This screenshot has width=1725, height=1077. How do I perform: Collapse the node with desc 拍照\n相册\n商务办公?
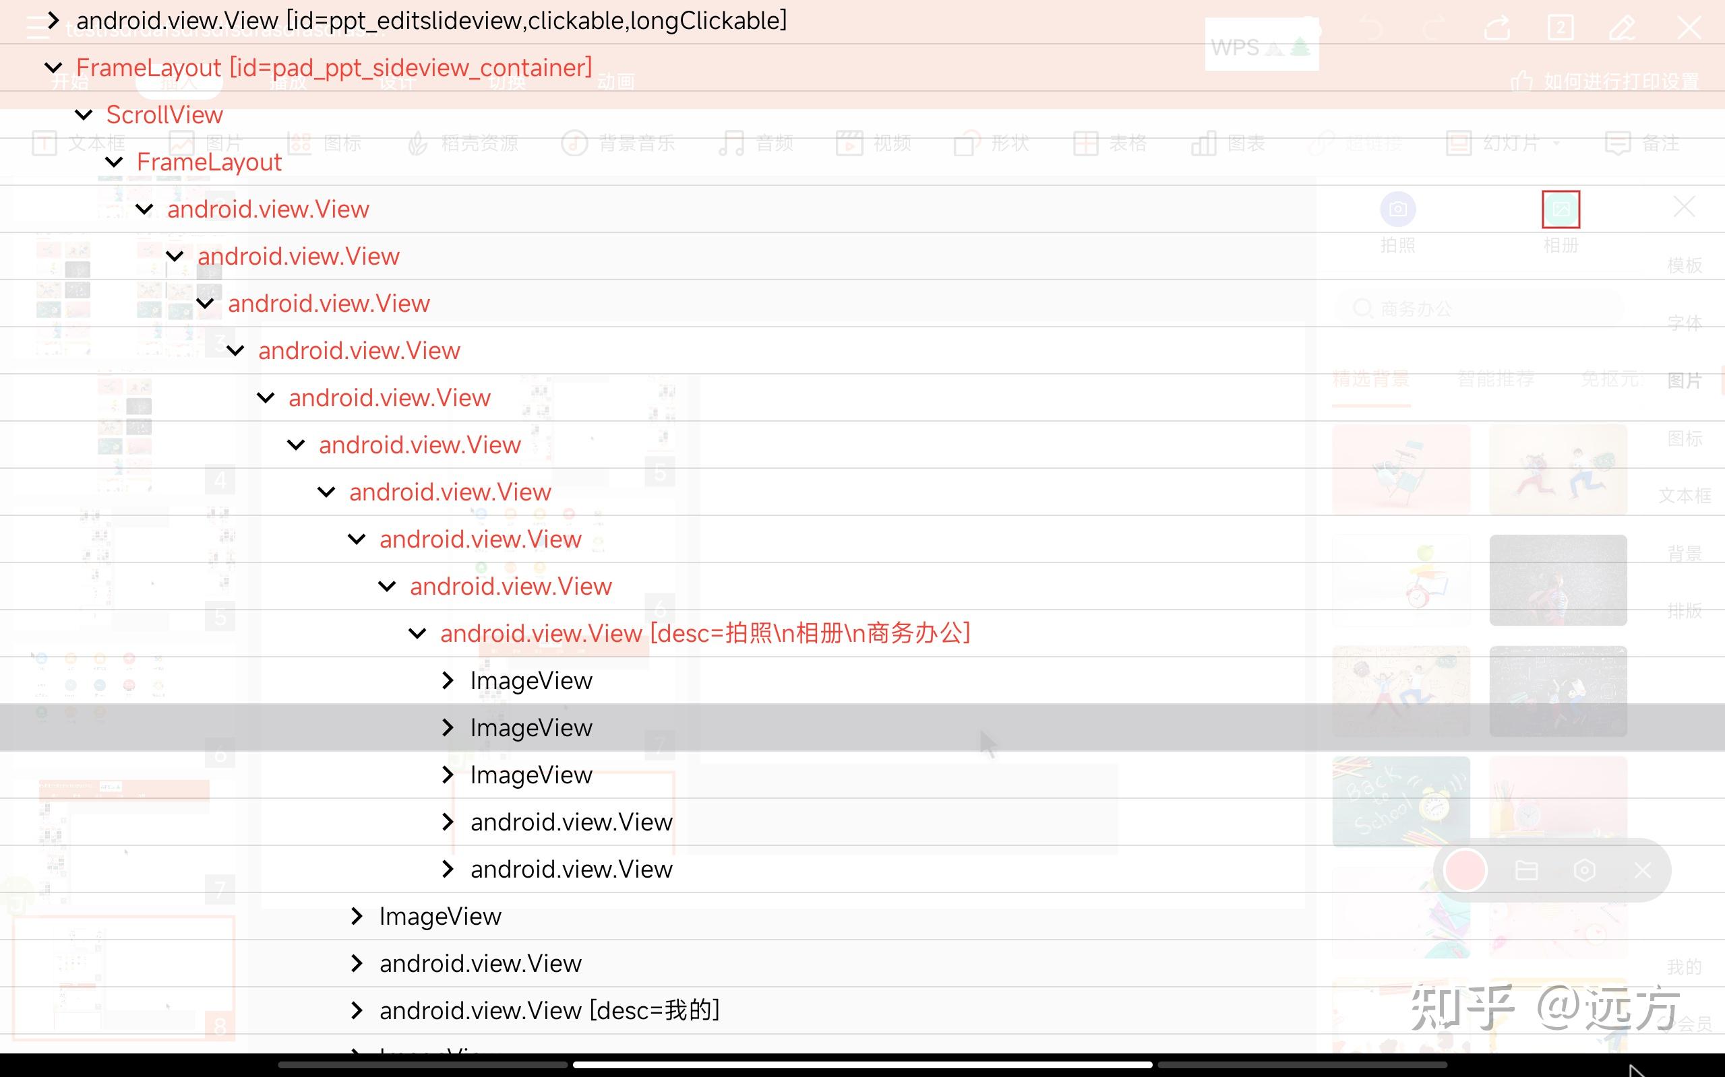tap(417, 633)
